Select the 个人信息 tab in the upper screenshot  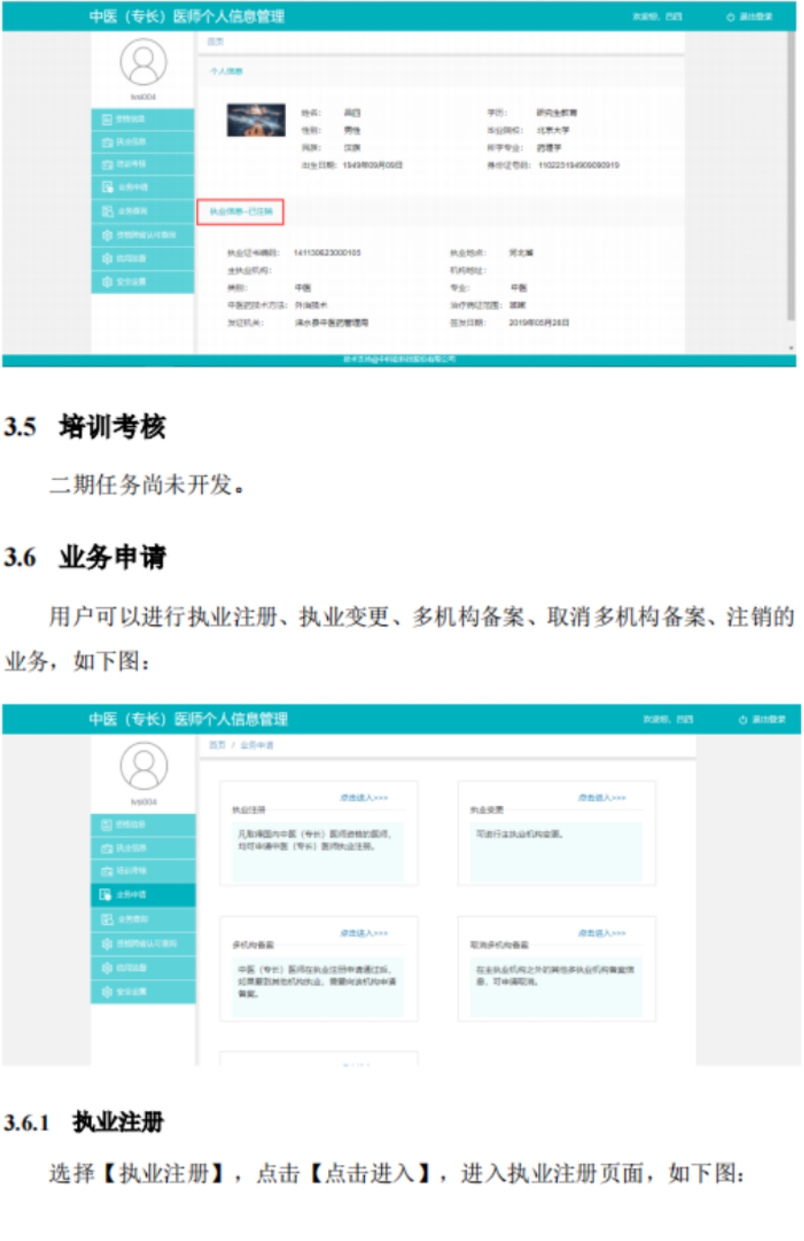[226, 72]
